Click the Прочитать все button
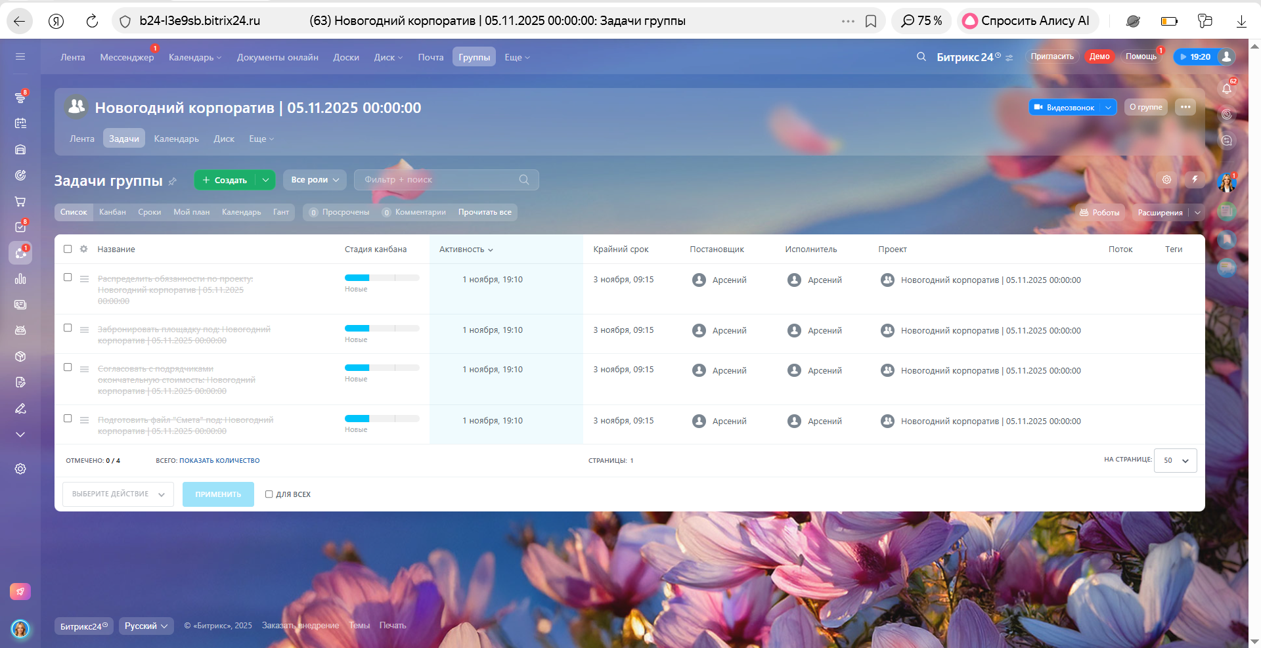This screenshot has height=648, width=1261. (485, 212)
